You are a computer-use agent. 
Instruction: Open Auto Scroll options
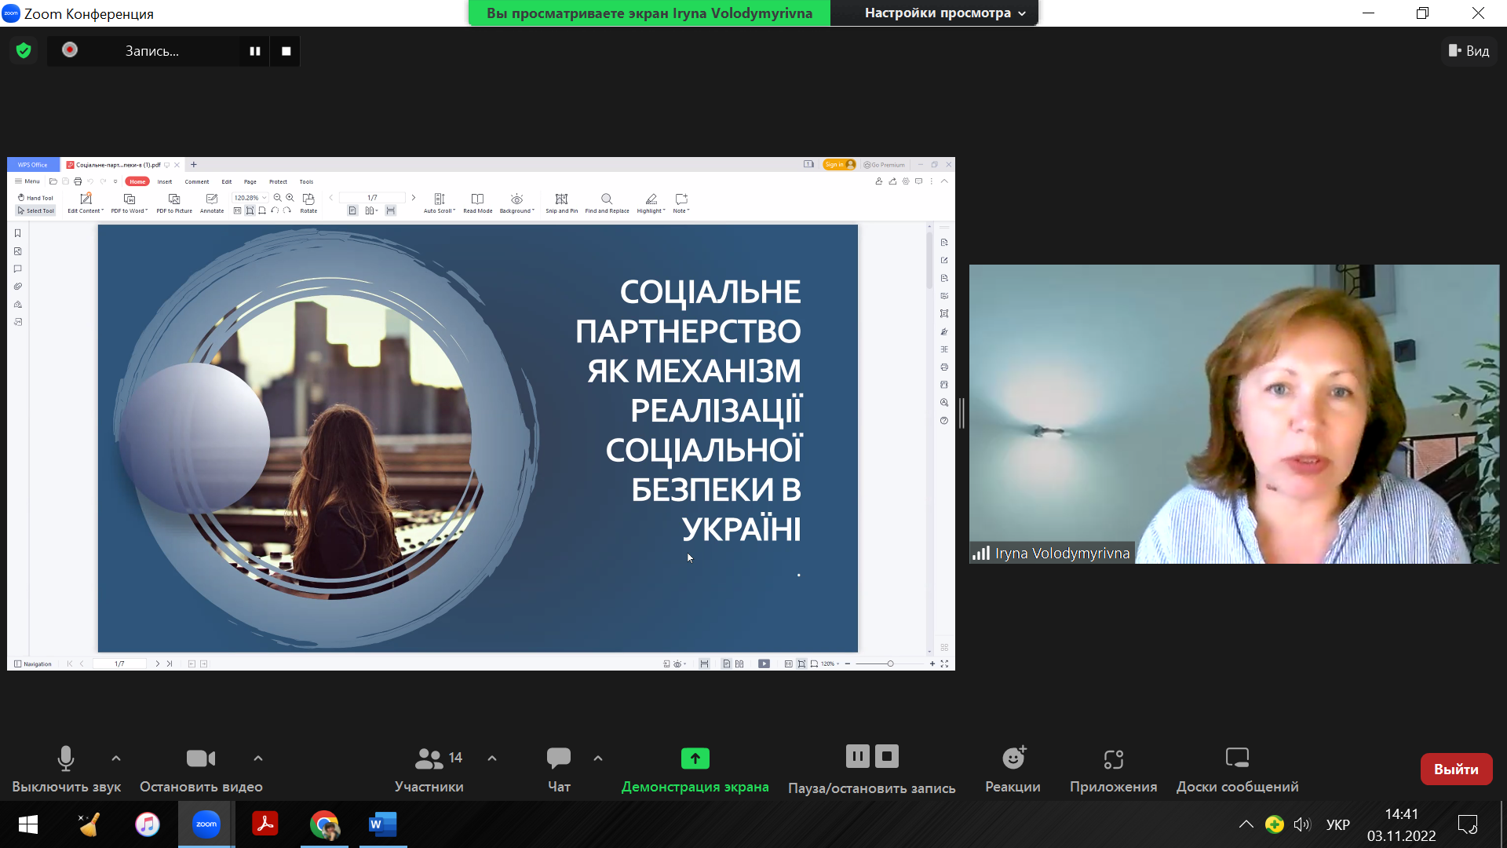click(x=440, y=203)
